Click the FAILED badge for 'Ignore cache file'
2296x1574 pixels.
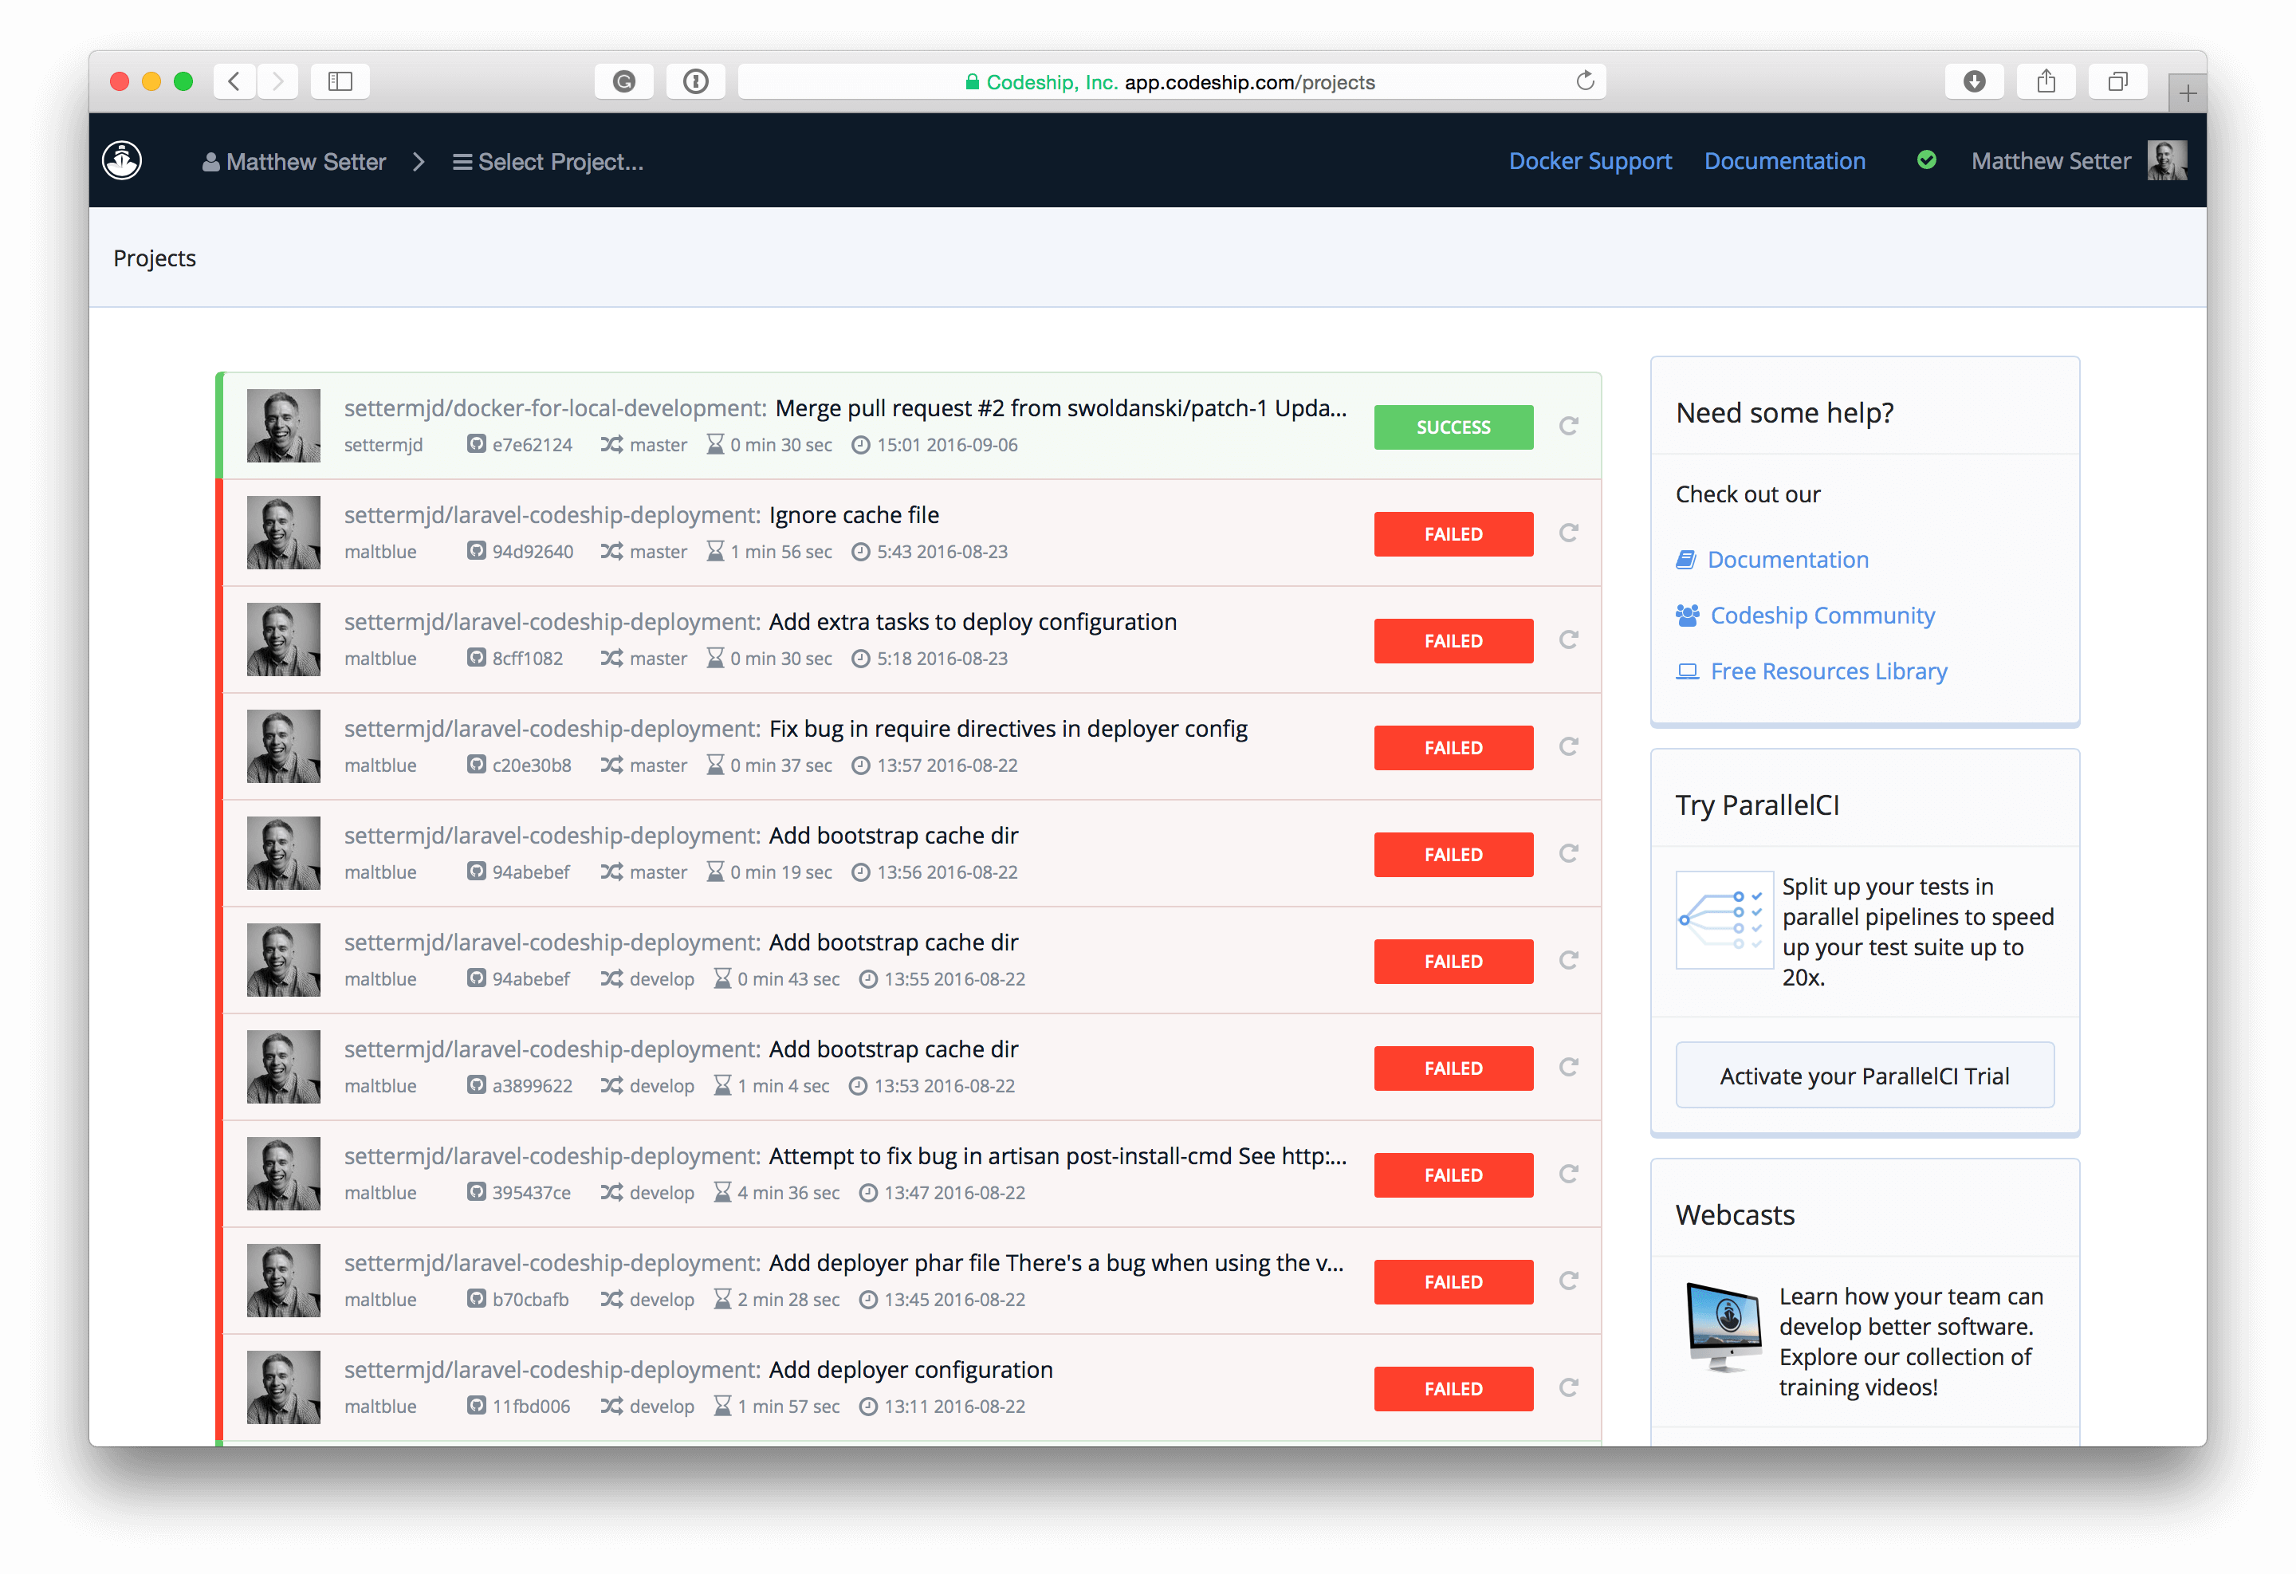1453,533
